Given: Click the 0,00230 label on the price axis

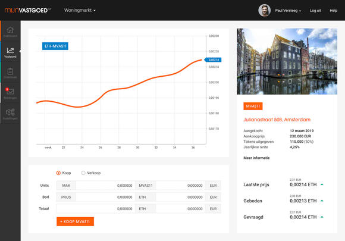Looking at the screenshot, I should [214, 36].
